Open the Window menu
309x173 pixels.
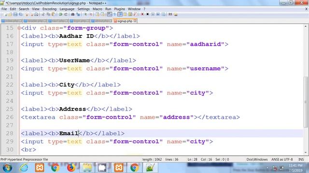(x=134, y=9)
